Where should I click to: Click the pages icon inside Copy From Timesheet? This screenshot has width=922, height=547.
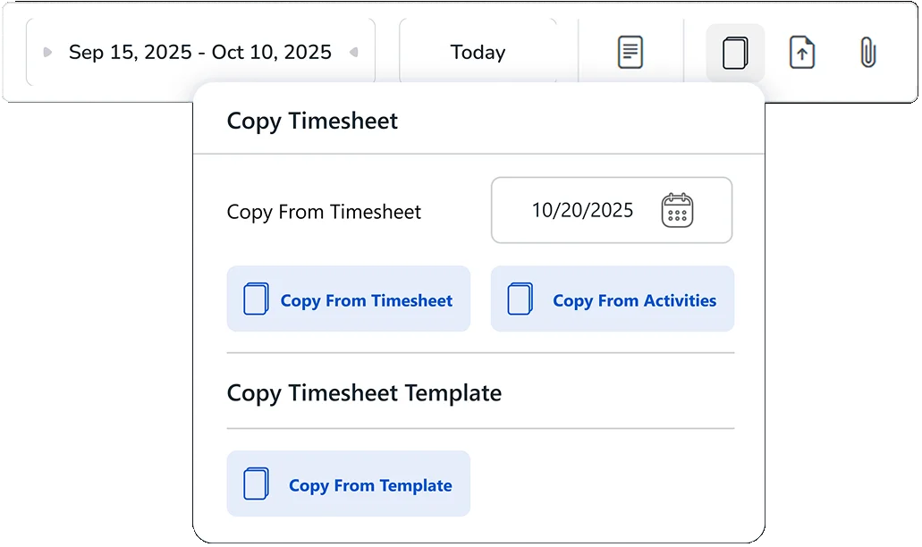[x=257, y=299]
